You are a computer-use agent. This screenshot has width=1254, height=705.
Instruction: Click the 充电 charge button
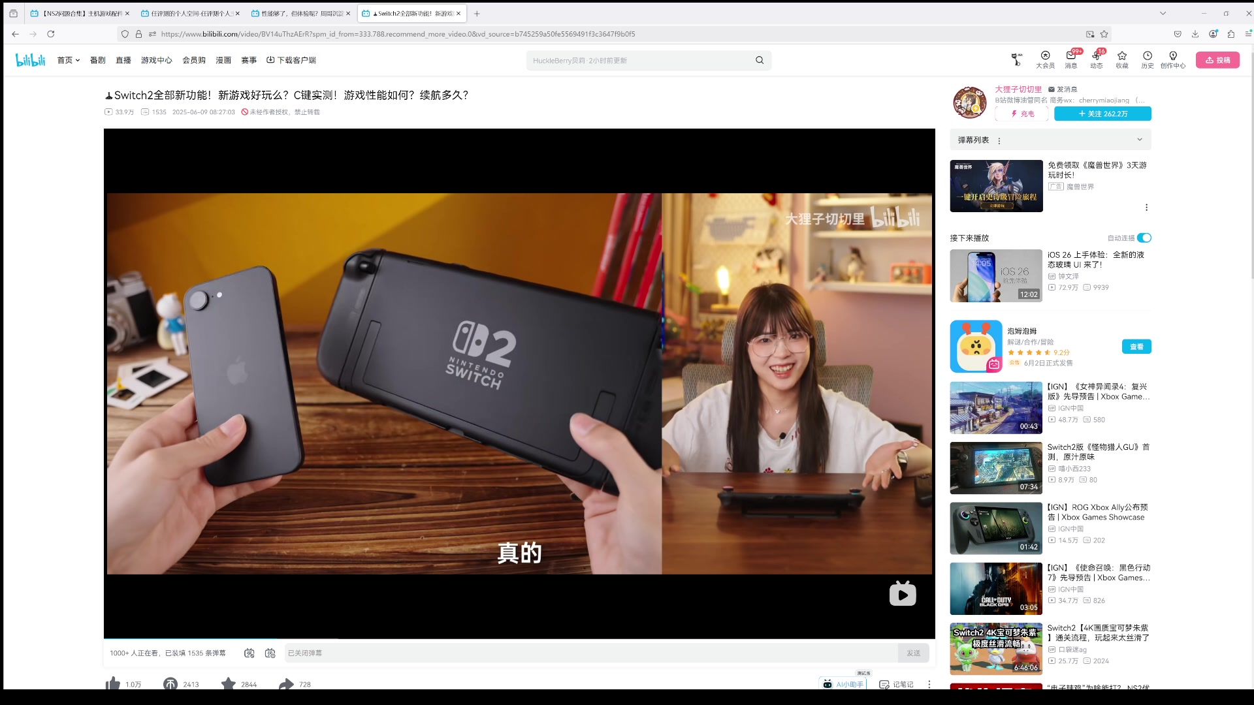pos(1021,114)
